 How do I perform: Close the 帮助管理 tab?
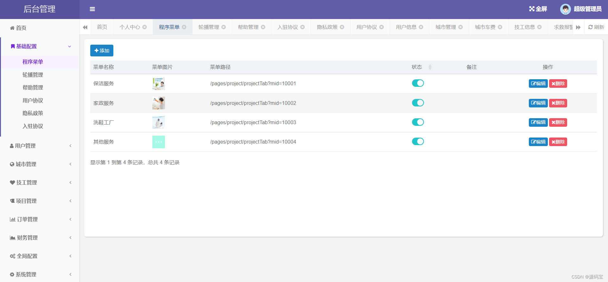tap(263, 27)
